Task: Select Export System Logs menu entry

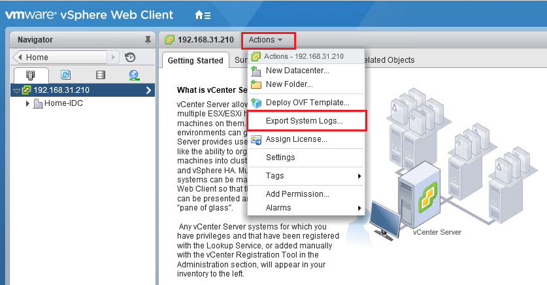Action: pyautogui.click(x=307, y=121)
